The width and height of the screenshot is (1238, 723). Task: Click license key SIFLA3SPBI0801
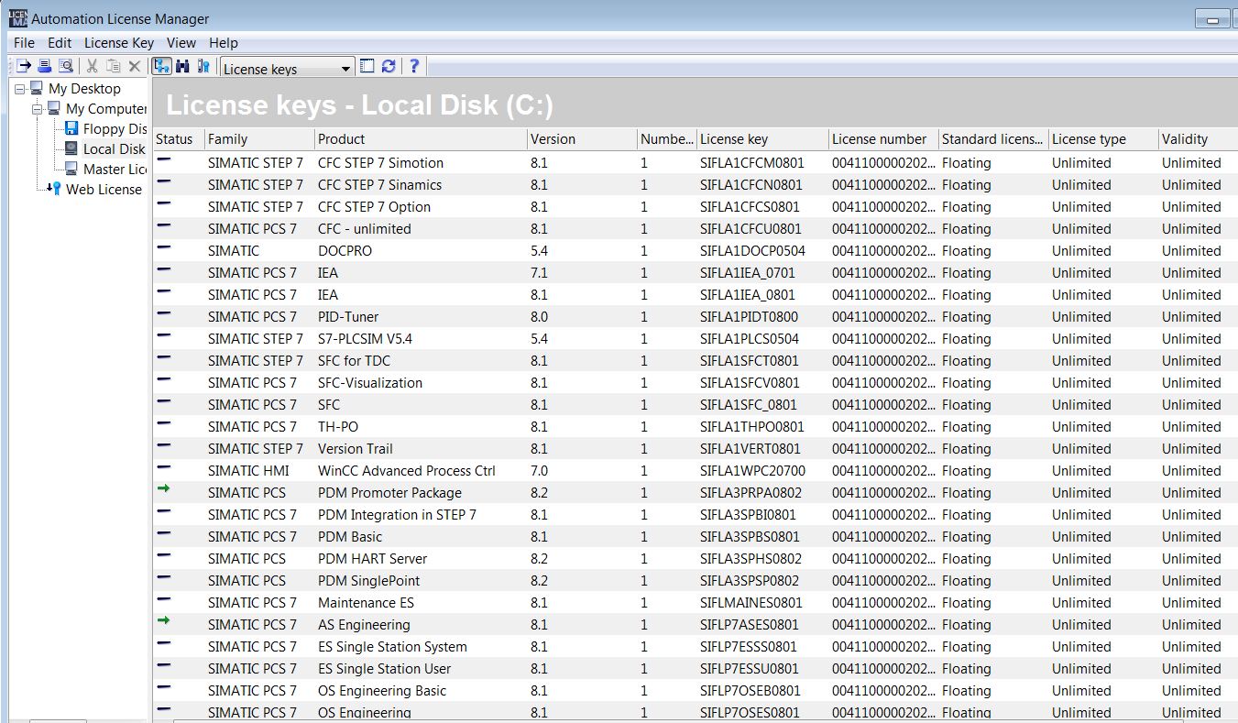[748, 515]
